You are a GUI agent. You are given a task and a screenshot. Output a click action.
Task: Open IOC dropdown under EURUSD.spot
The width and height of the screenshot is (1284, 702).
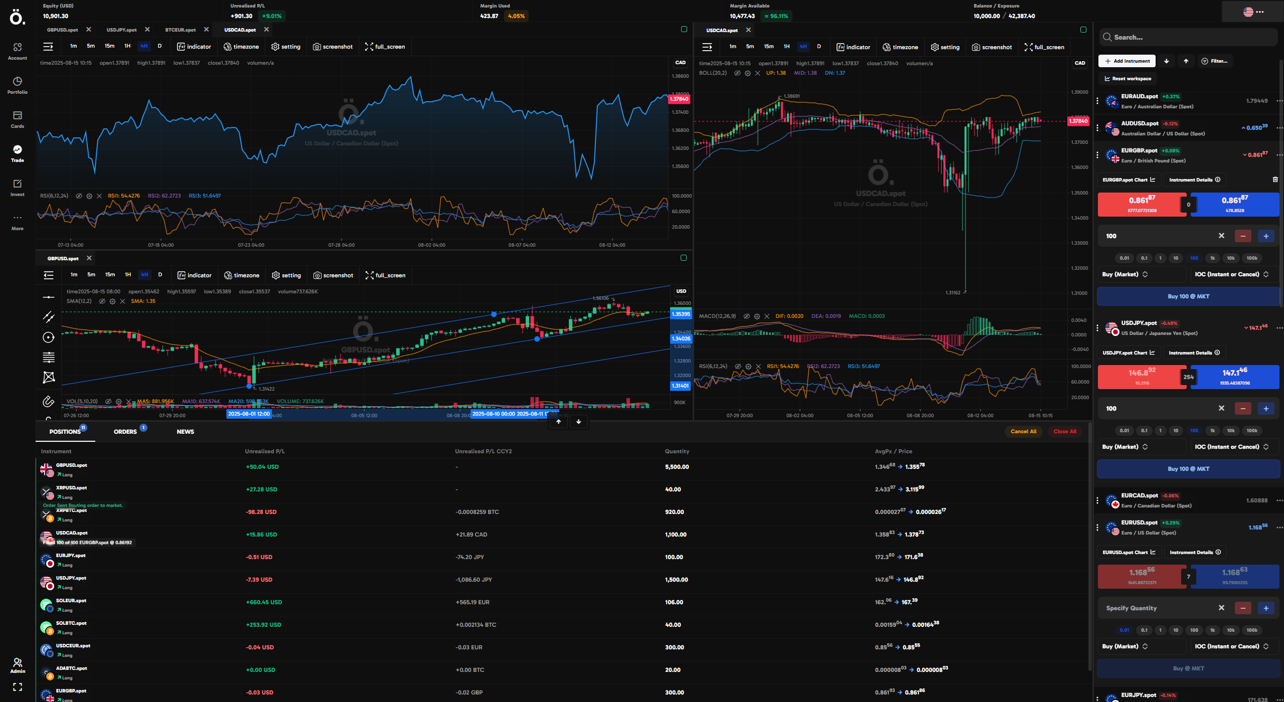click(x=1235, y=646)
